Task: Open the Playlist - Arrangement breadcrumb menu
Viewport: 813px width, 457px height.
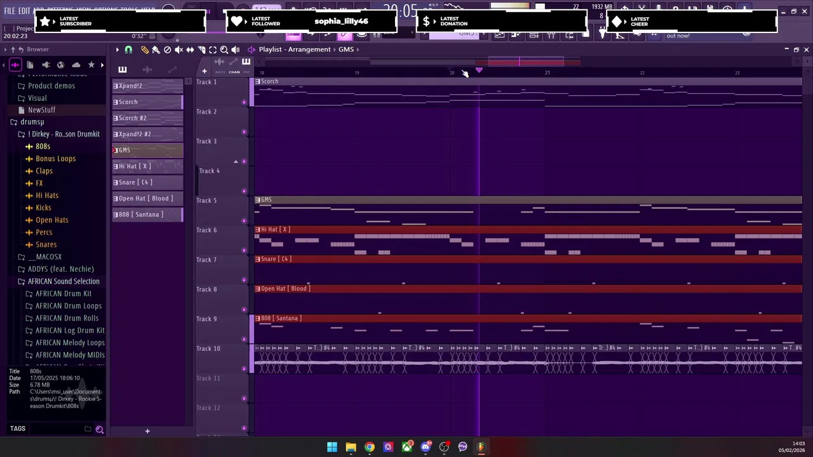Action: click(294, 50)
